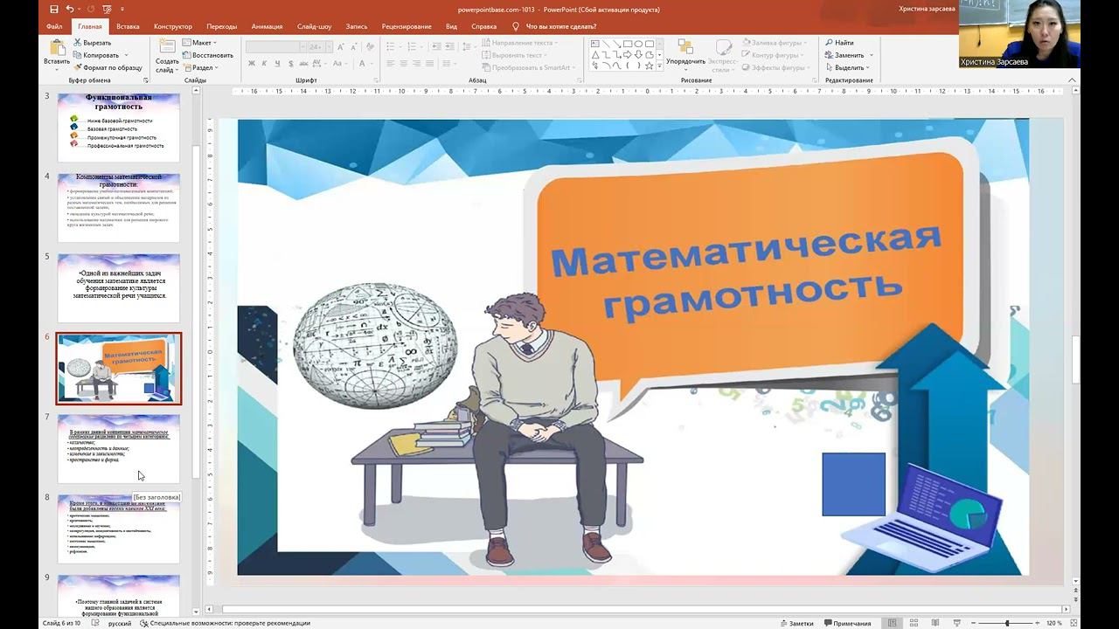Fit slide to current window icon
Screen dimensions: 1119x629
[1074, 623]
